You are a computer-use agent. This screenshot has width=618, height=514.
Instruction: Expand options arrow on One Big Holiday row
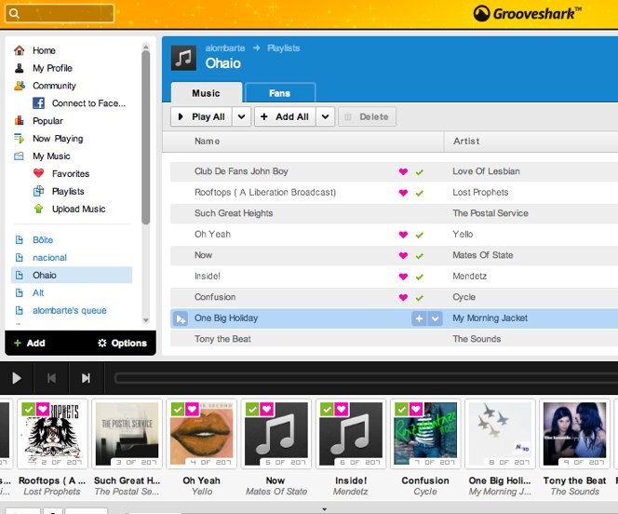[x=436, y=318]
